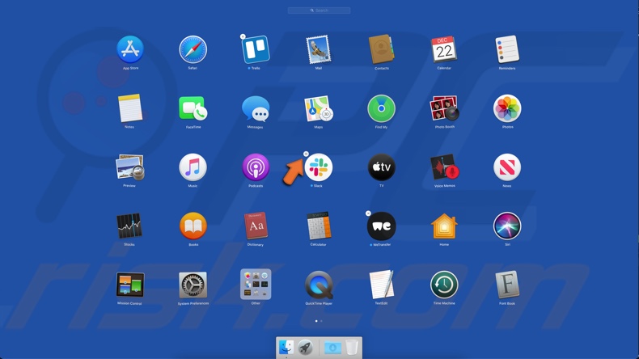Launch Font Book
The image size is (639, 359).
point(507,285)
